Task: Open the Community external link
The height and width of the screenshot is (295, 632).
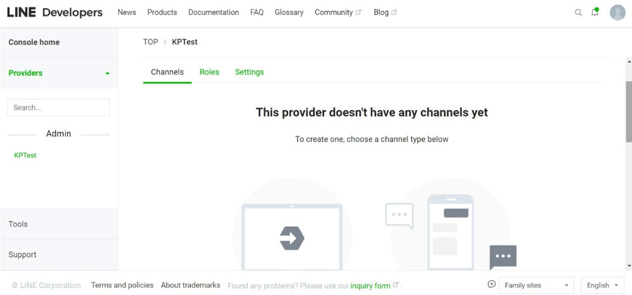Action: tap(337, 13)
